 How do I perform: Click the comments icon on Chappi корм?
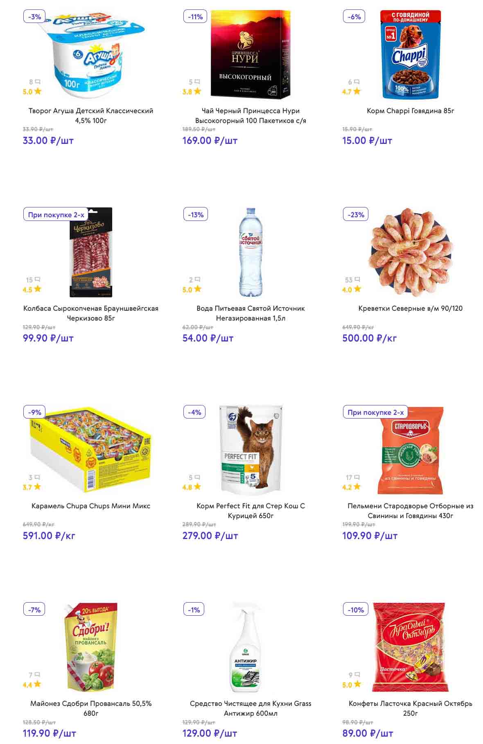pyautogui.click(x=357, y=82)
